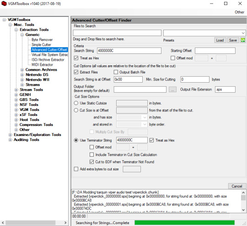Image resolution: width=247 pixels, height=226 pixels.
Task: Click the Save presets button
Action: tap(233, 40)
